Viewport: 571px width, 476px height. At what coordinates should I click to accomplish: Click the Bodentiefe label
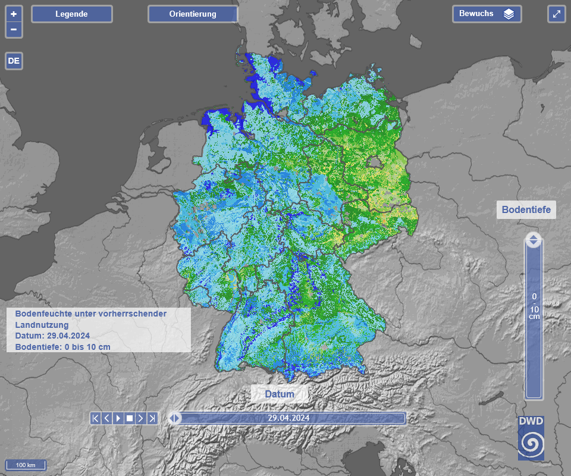(526, 209)
